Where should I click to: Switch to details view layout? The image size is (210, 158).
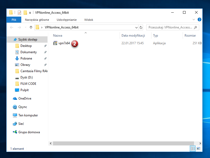pyautogui.click(x=193, y=149)
